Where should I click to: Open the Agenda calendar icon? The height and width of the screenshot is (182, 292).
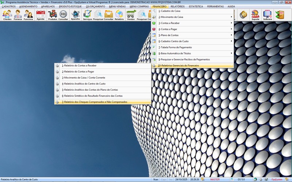pyautogui.click(x=41, y=15)
